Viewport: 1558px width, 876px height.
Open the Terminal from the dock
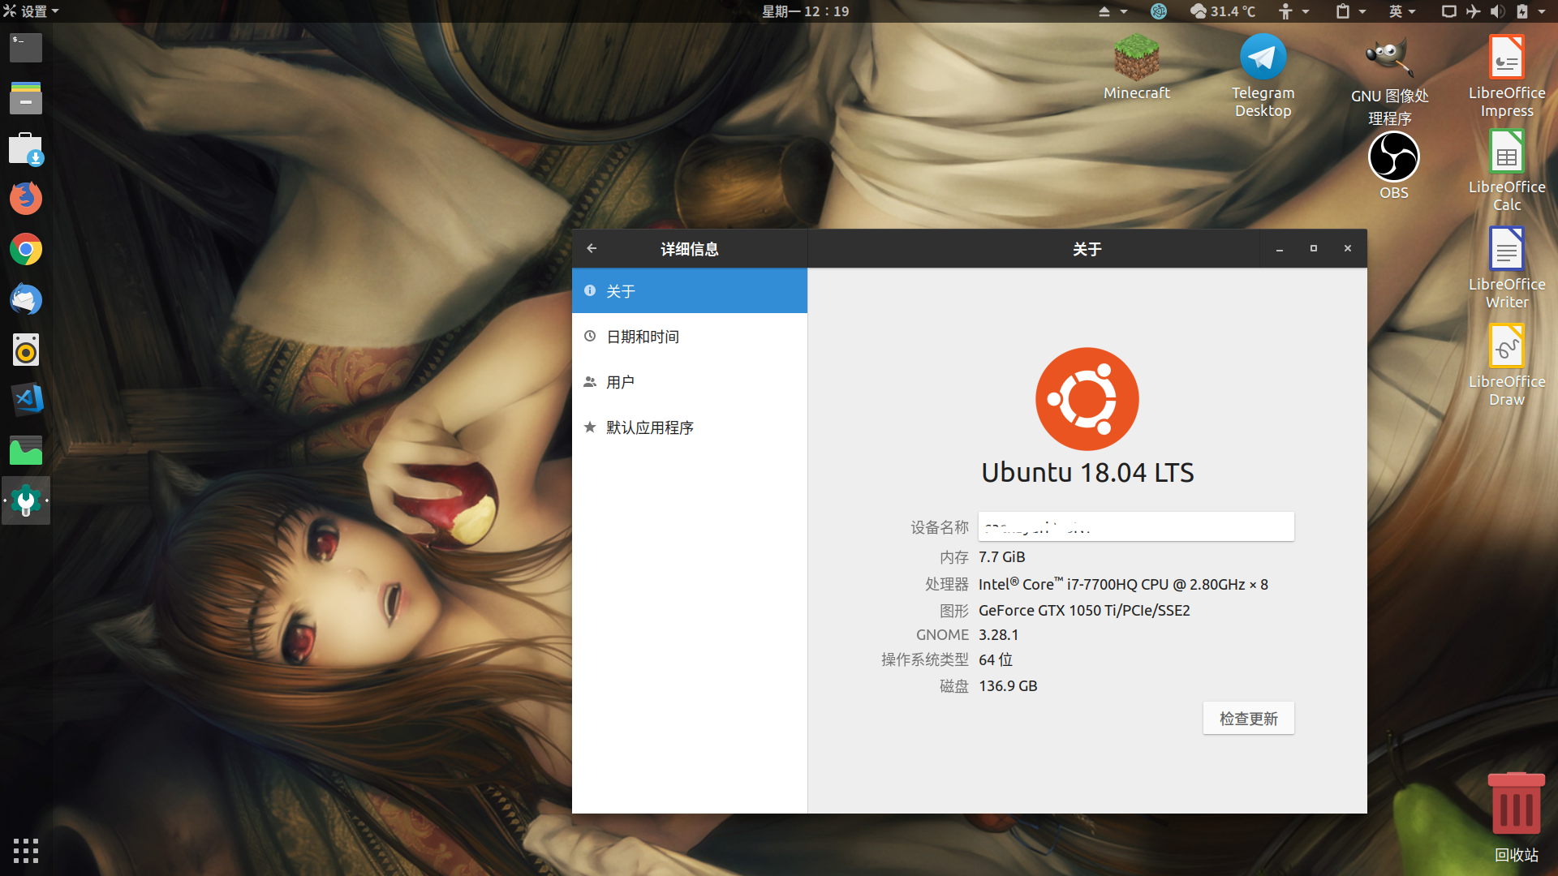(x=26, y=49)
